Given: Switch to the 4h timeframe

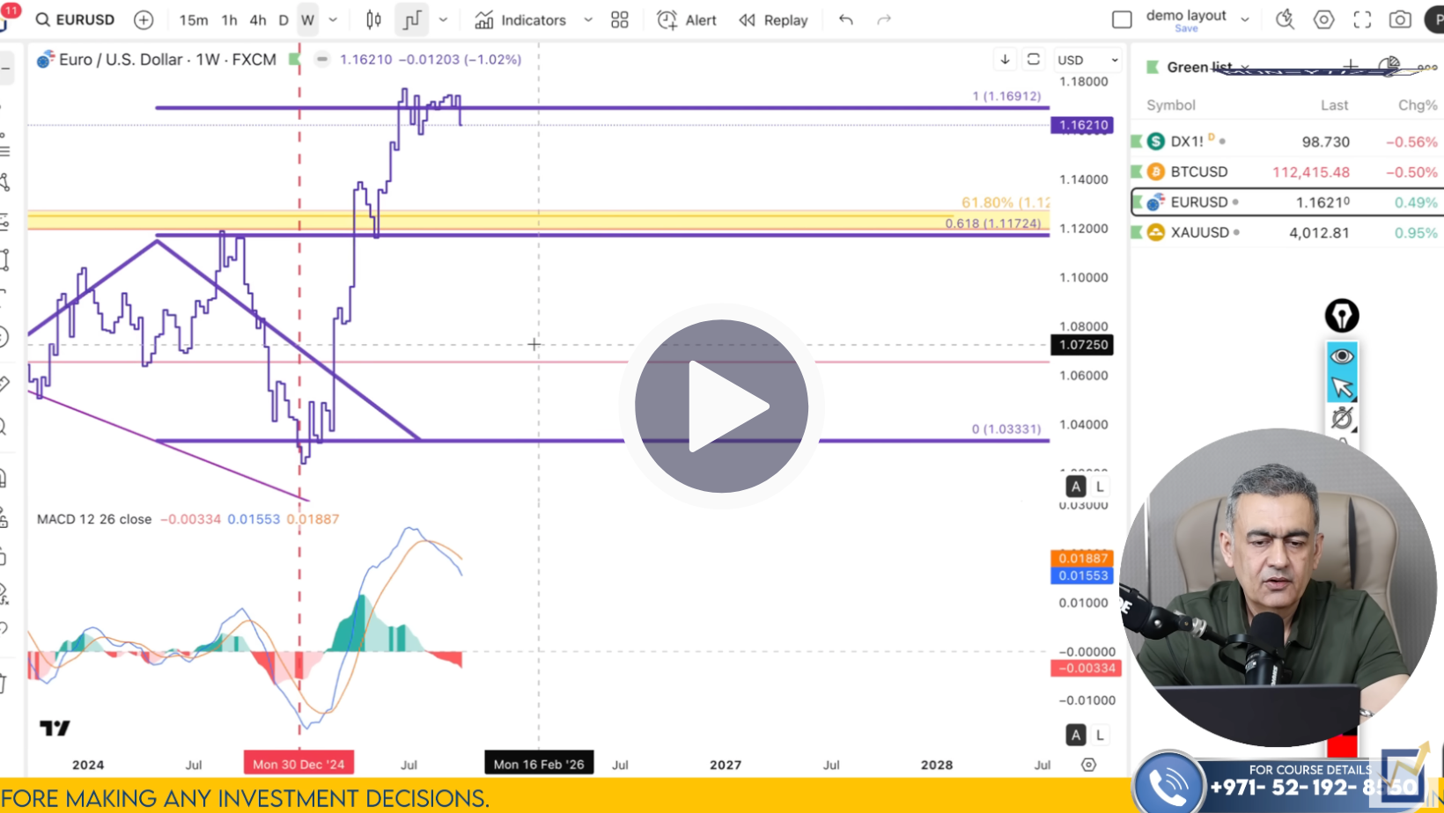Looking at the screenshot, I should (x=256, y=19).
